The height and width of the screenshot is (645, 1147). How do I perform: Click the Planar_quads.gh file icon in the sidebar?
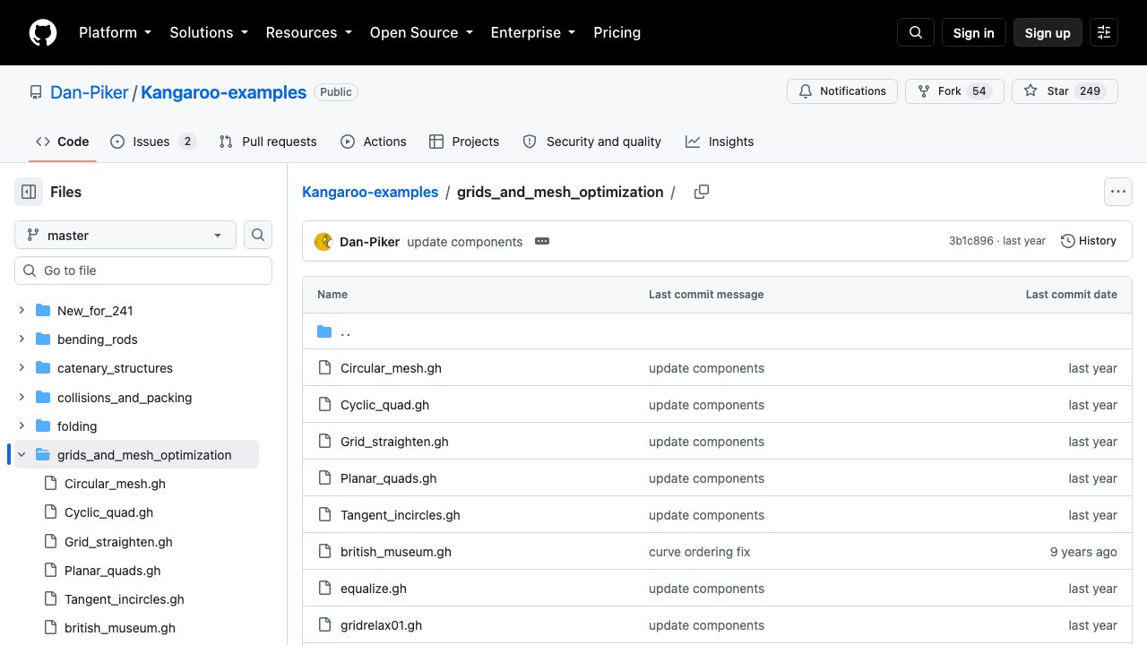point(50,571)
